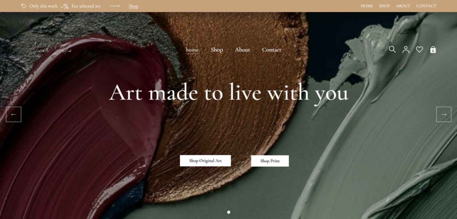Open the wishlist heart icon
This screenshot has width=457, height=219.
click(420, 50)
